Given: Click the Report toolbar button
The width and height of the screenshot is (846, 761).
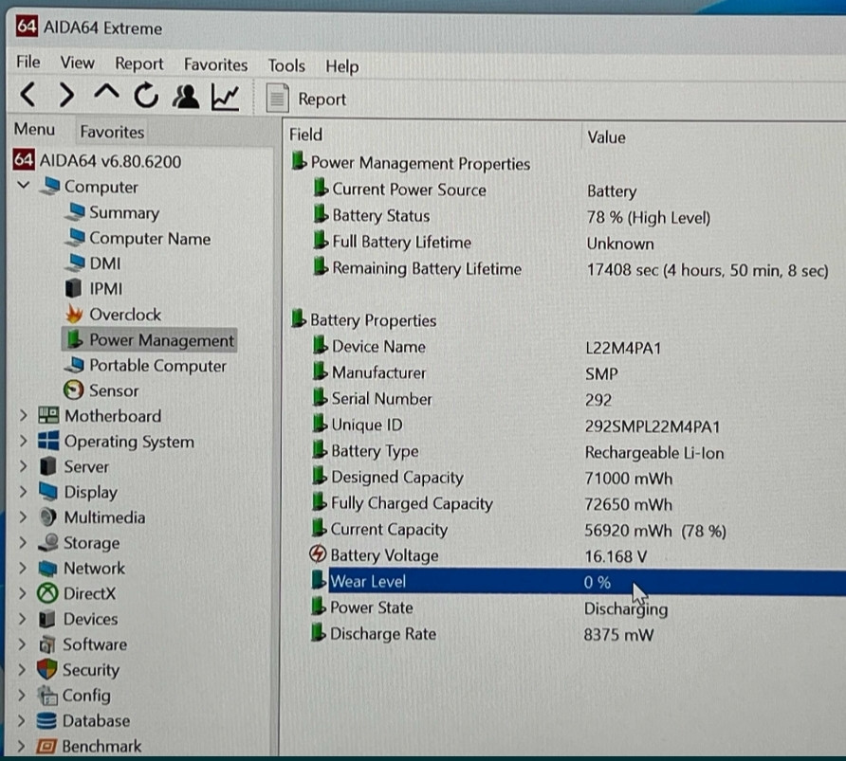Looking at the screenshot, I should (x=307, y=99).
